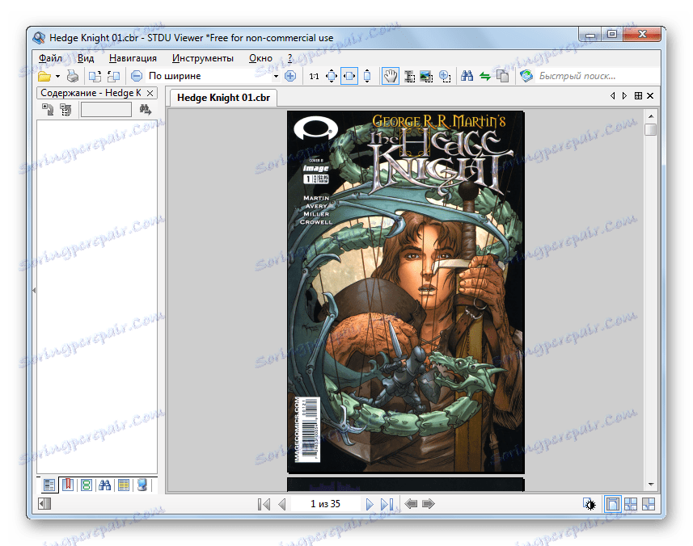The height and width of the screenshot is (546, 693).
Task: Toggle the bookmarks sidebar panel tab
Action: pos(67,485)
